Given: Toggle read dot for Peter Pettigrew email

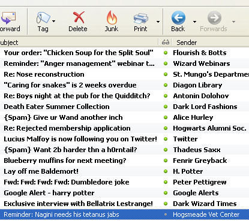Looking at the screenshot, I should (x=166, y=182).
